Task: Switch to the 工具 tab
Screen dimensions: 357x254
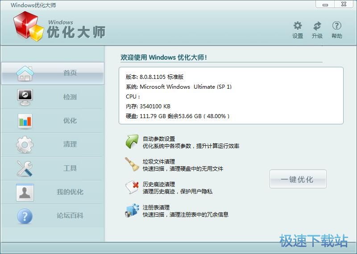Action: tap(53, 168)
